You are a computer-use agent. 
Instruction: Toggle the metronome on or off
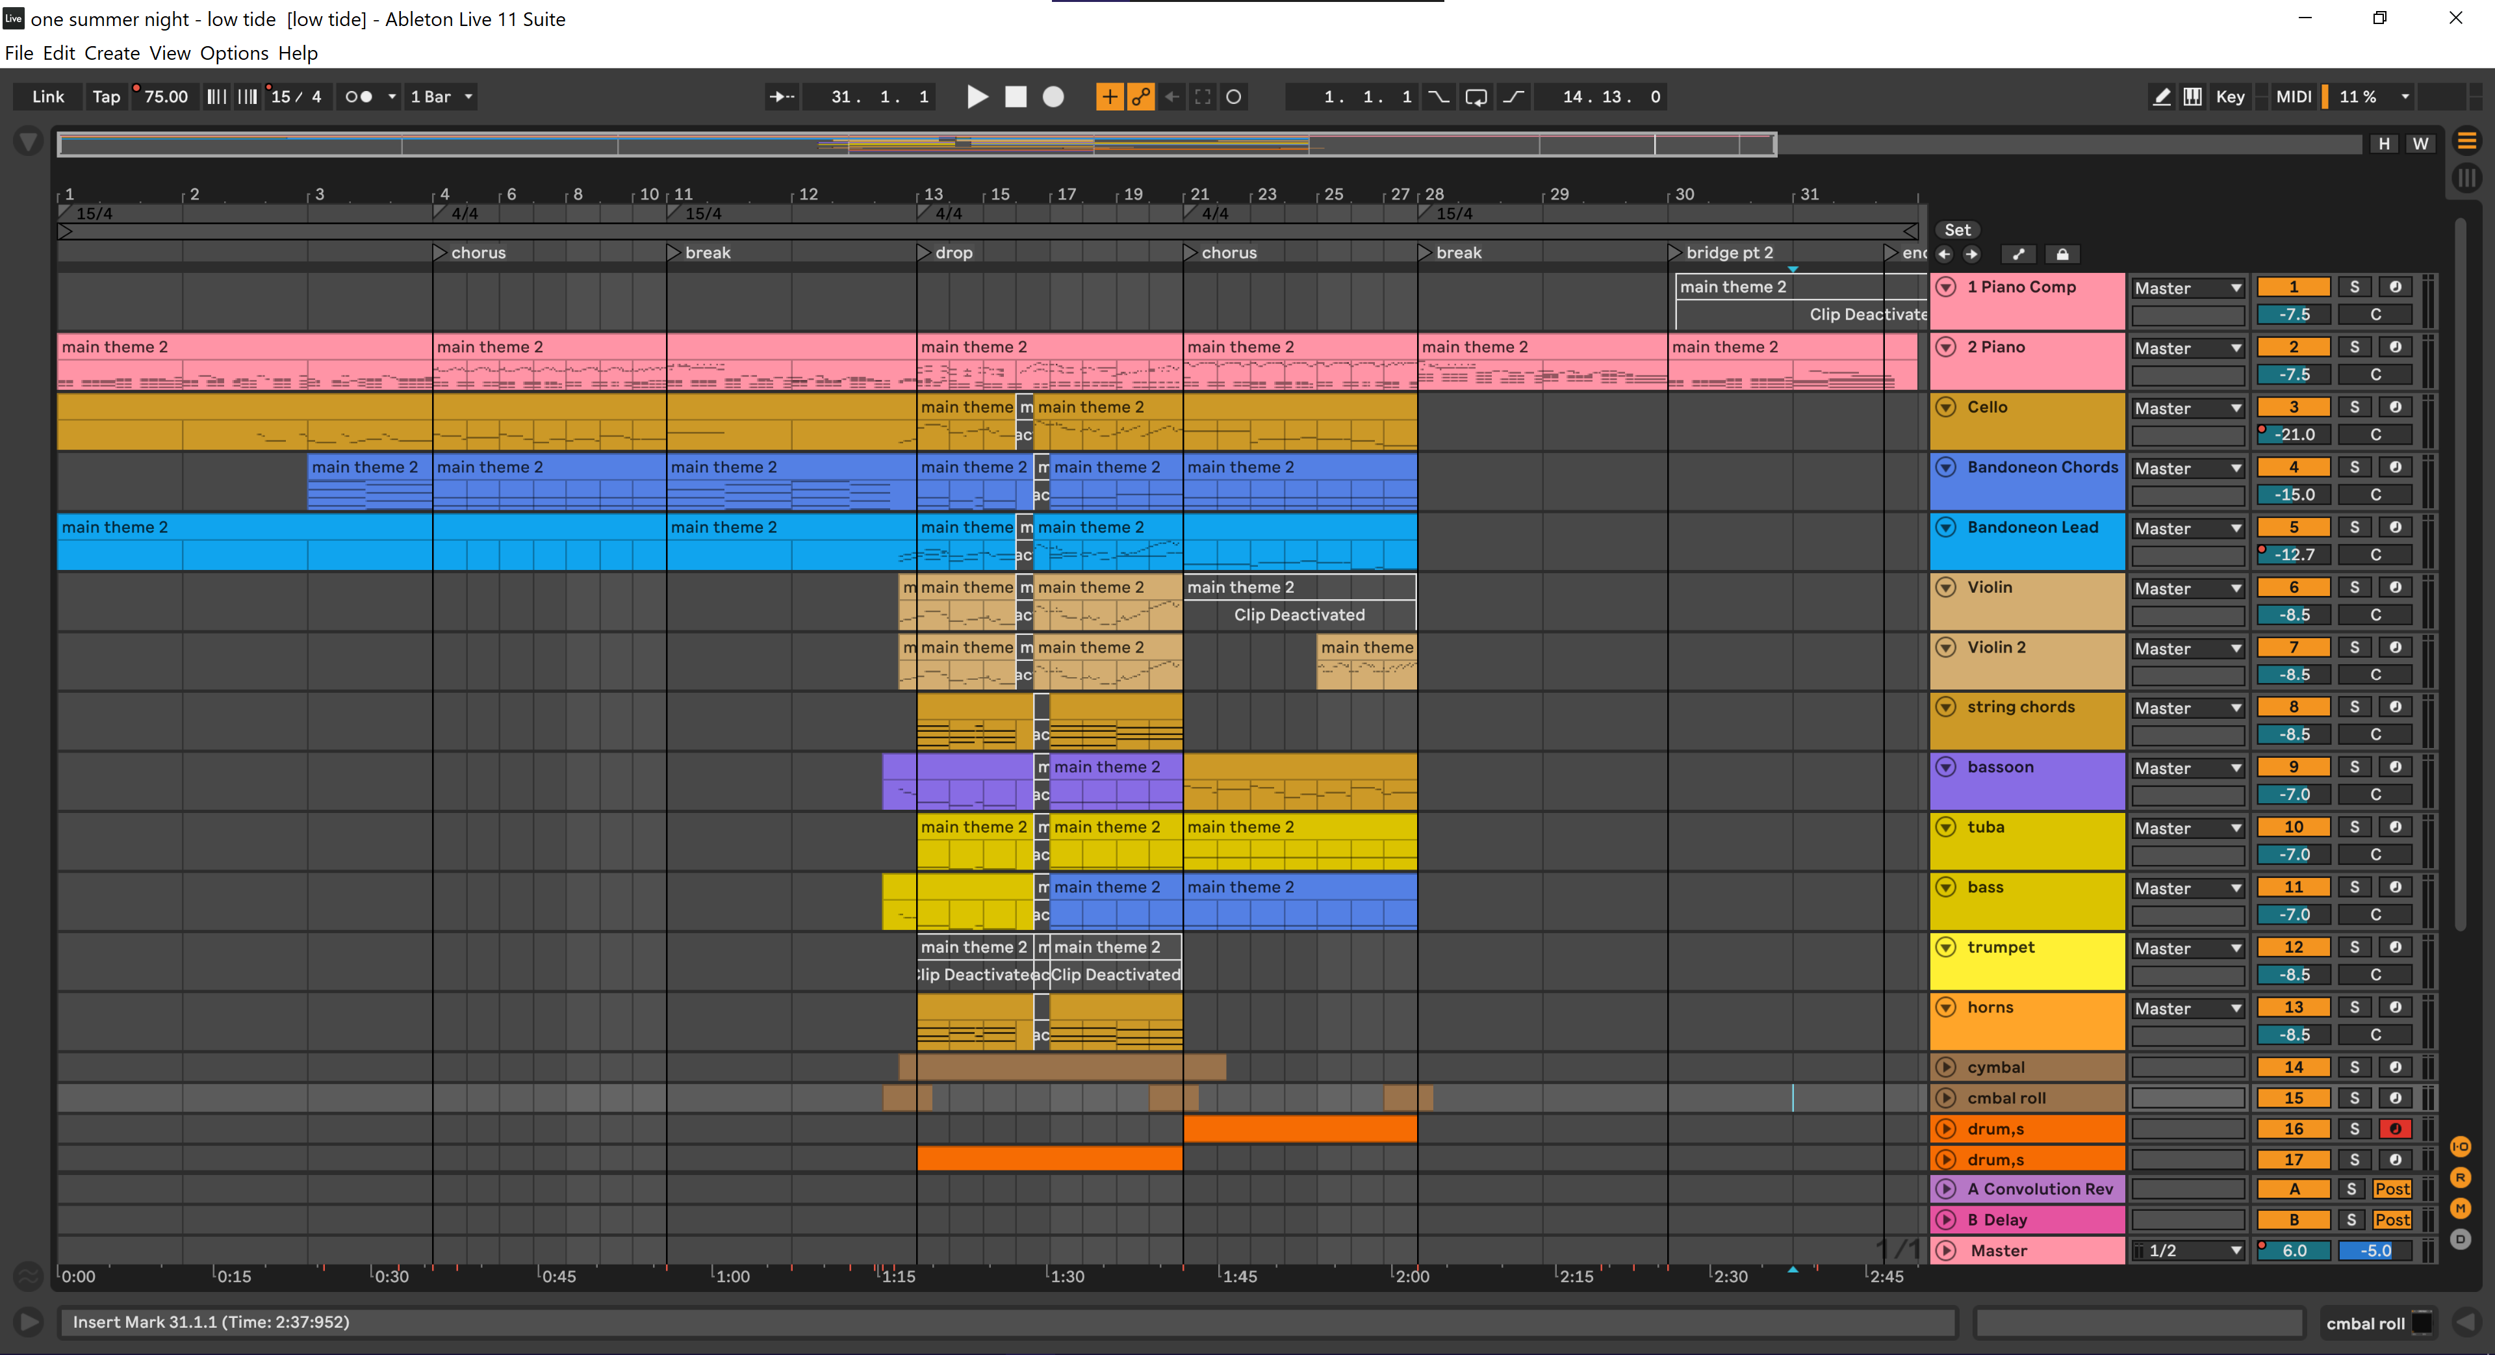(359, 97)
